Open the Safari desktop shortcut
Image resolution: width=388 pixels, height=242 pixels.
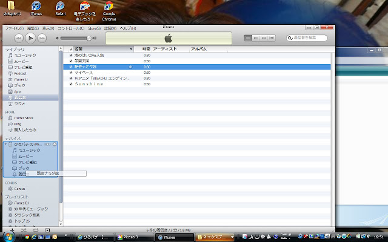pos(60,8)
